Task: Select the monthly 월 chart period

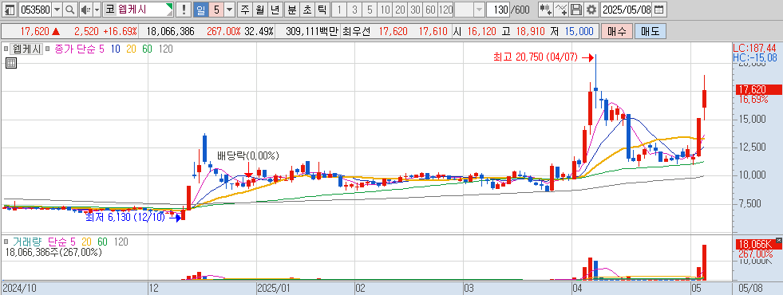Action: coord(259,10)
